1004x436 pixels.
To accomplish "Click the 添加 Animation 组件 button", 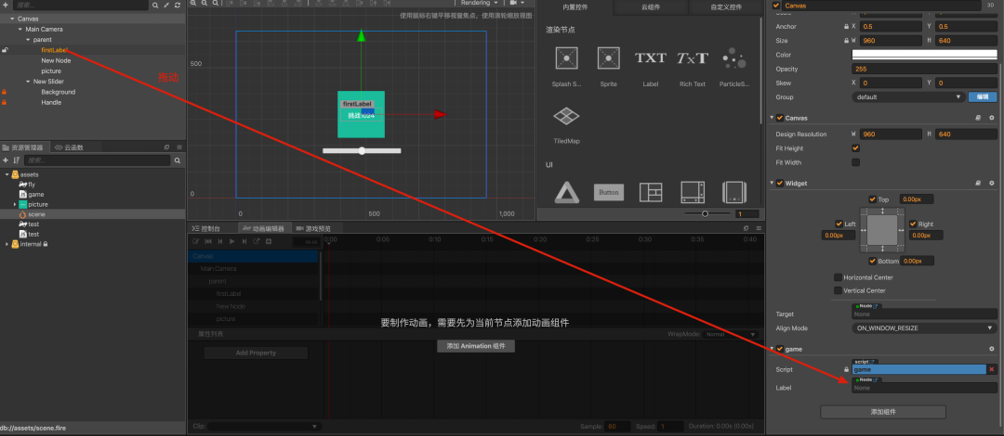I will pyautogui.click(x=476, y=346).
